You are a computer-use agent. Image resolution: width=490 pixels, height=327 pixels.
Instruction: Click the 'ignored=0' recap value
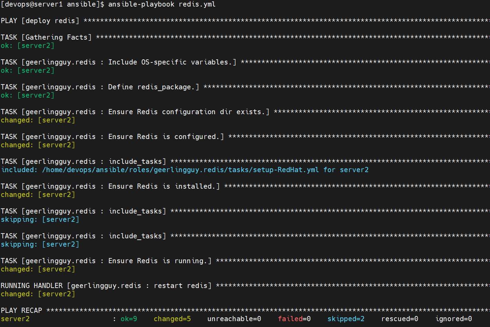pyautogui.click(x=453, y=319)
